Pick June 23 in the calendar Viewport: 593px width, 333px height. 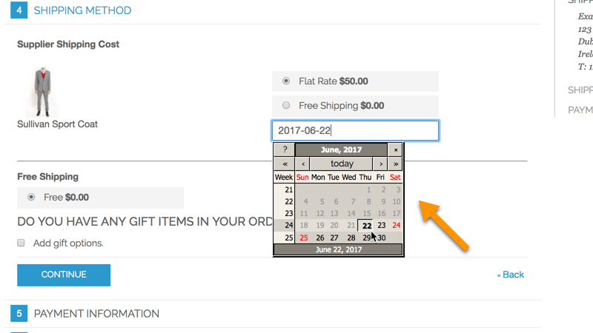click(381, 226)
